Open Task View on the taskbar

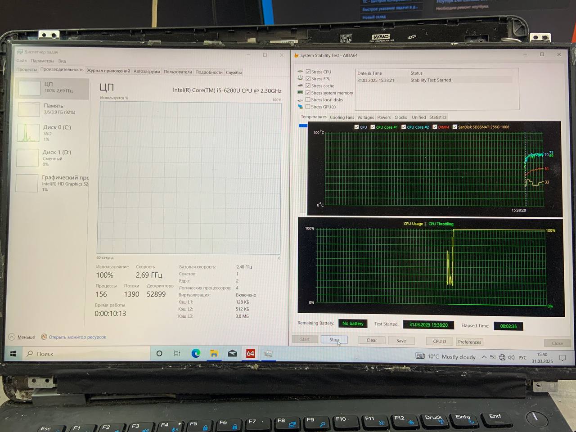pos(177,354)
